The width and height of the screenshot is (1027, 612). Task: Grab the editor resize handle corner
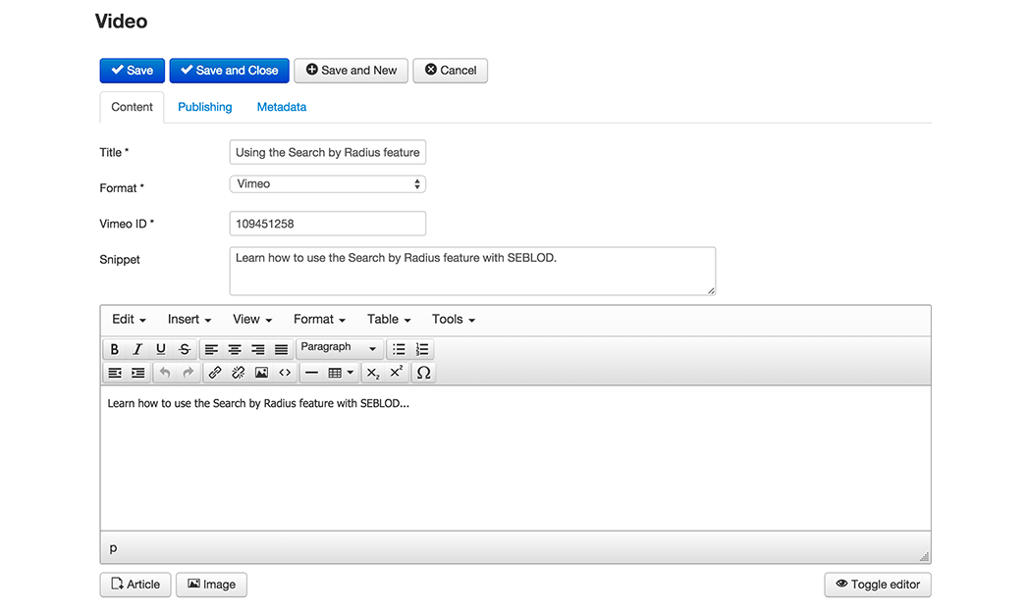pos(924,556)
